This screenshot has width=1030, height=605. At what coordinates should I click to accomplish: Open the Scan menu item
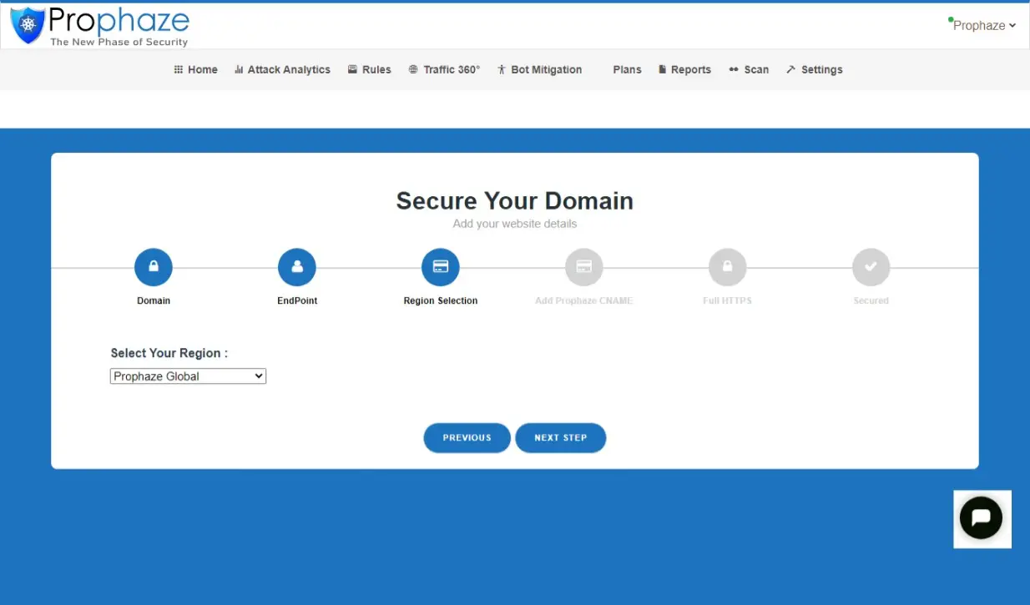pos(749,70)
